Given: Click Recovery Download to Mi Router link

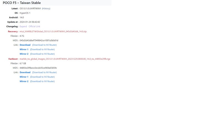Looking at the screenshot, I should [44, 45].
